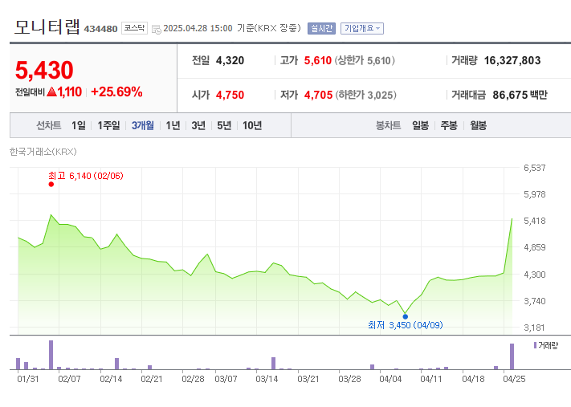Click the stock code 434480

[100, 29]
